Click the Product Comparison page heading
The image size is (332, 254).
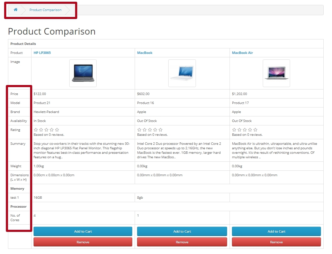[52, 31]
